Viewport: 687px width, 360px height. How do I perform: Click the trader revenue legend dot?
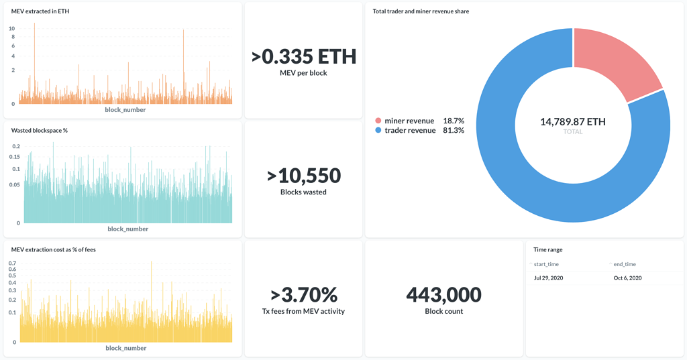pyautogui.click(x=378, y=130)
